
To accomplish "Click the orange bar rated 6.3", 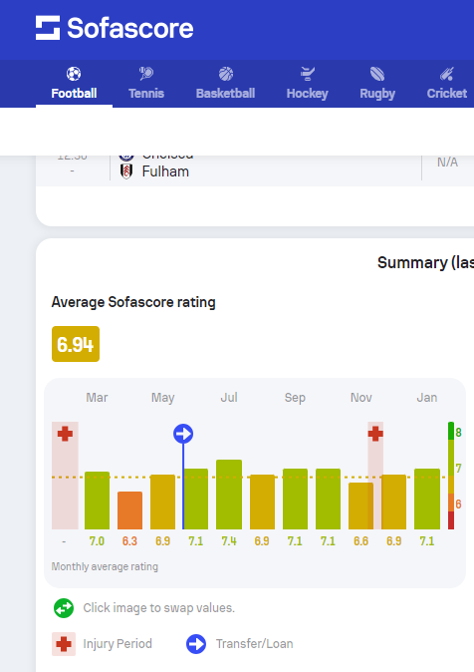I will (130, 510).
